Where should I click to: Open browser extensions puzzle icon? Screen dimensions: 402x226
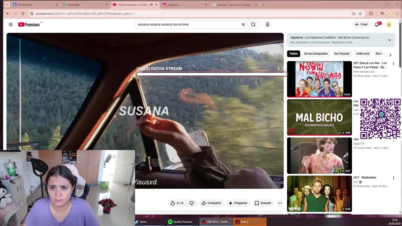tap(371, 13)
